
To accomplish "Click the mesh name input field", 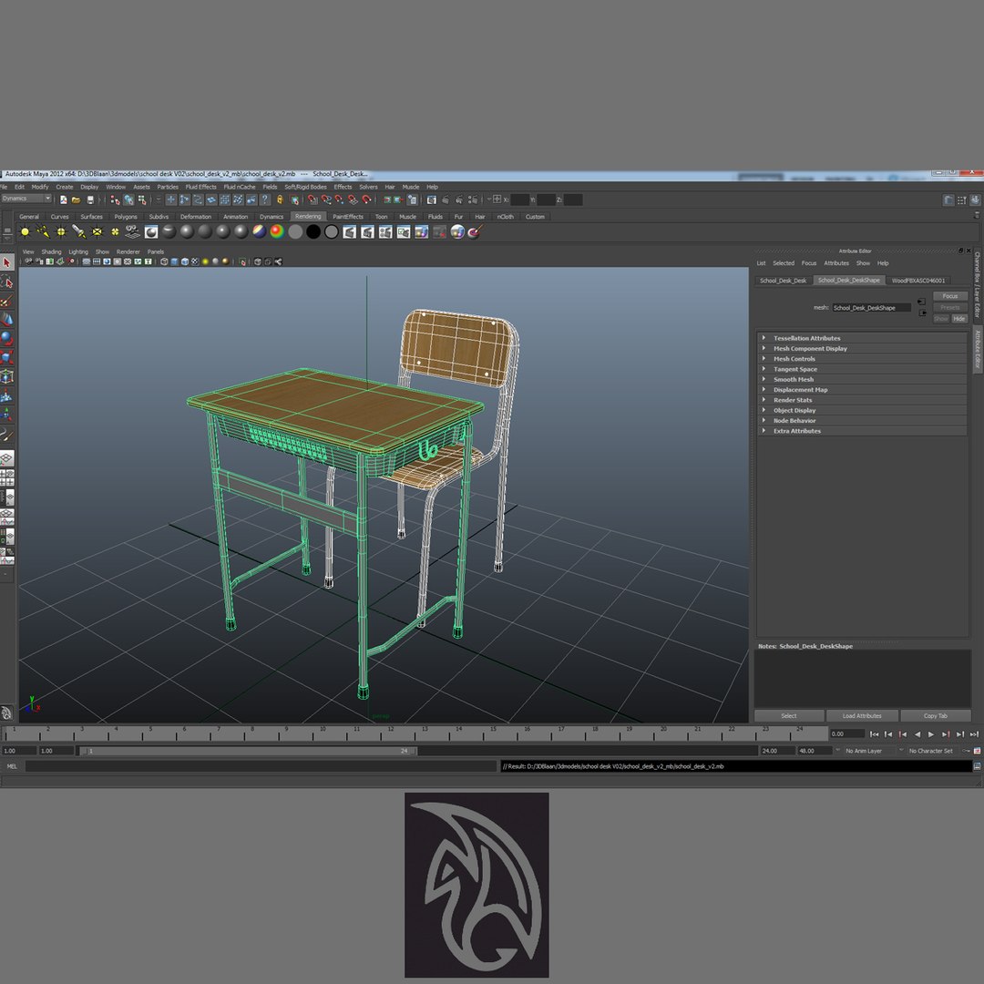I will tap(872, 308).
